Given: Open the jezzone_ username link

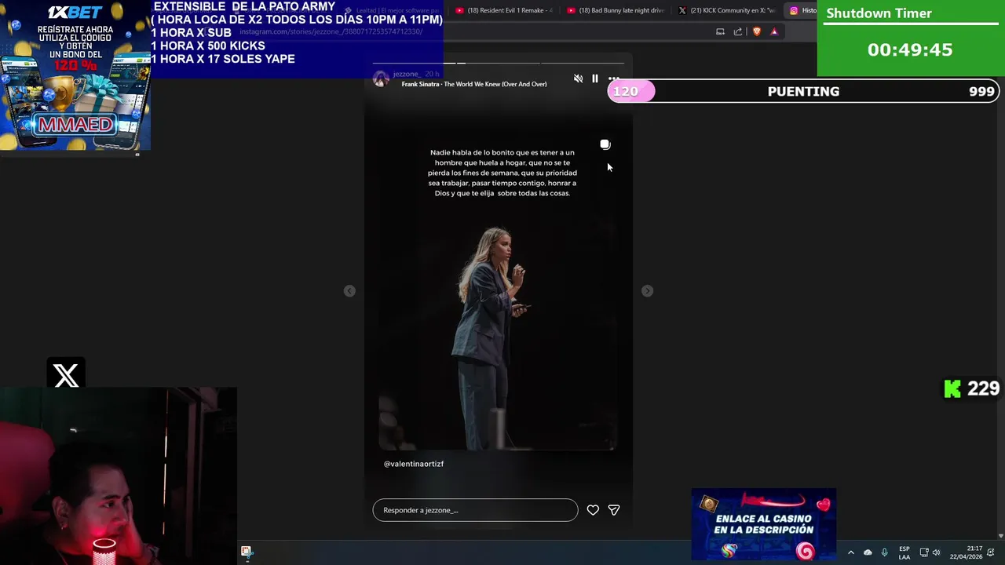Looking at the screenshot, I should pyautogui.click(x=406, y=74).
